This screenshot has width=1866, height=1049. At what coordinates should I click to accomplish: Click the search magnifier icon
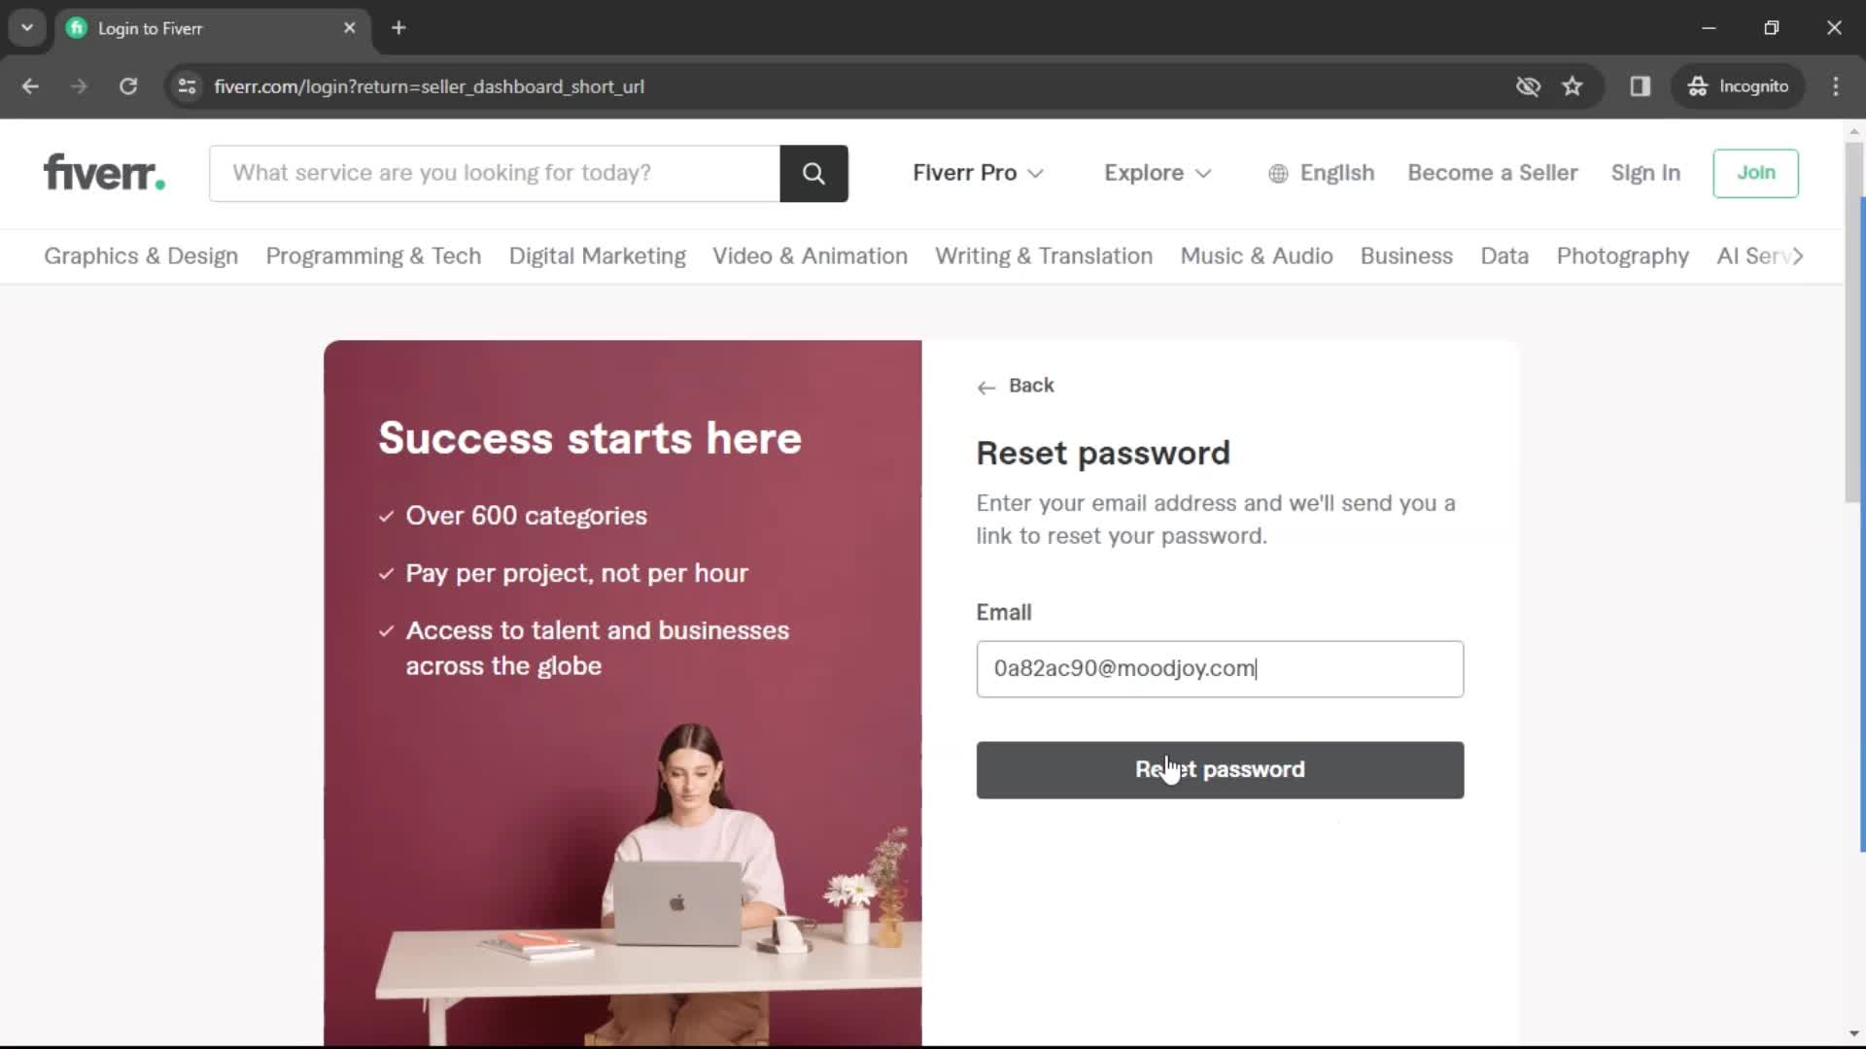[x=815, y=173]
